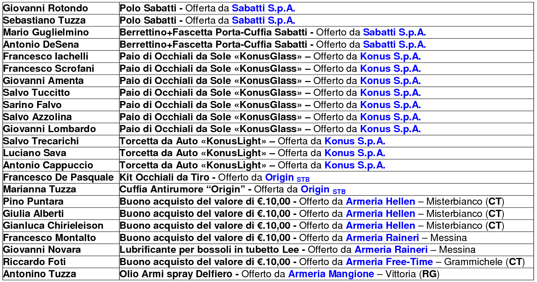Click 'Olio Armi spray Delfiero' prize text
The width and height of the screenshot is (537, 282).
(176, 274)
